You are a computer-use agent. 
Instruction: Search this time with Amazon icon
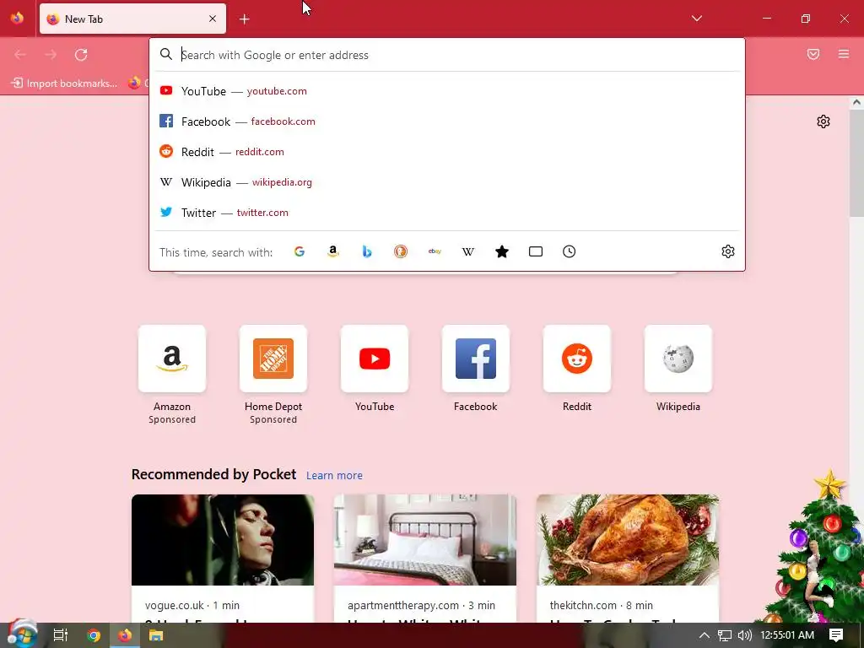(332, 251)
